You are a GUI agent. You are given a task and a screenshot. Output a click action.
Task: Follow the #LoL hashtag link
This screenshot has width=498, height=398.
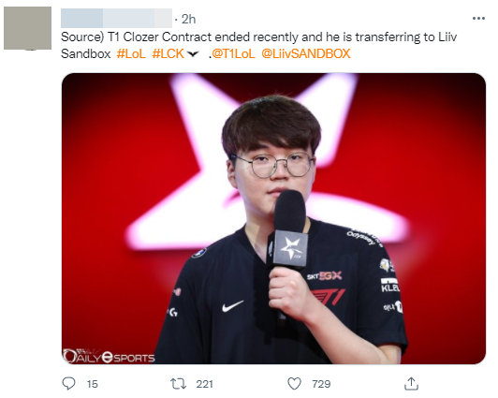point(131,53)
